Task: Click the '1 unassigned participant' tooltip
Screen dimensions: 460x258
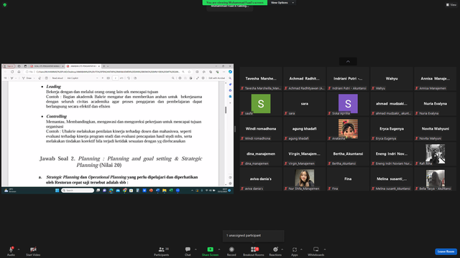Action: [254, 236]
